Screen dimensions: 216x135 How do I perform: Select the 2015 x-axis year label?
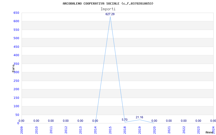[110, 130]
